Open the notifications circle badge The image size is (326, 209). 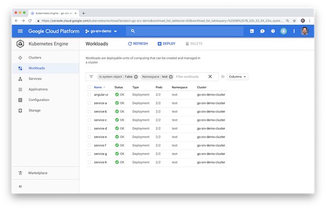pos(283,31)
